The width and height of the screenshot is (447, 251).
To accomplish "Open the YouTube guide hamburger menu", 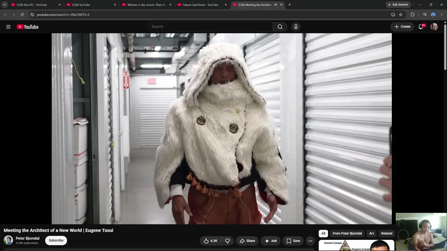I will coord(8,27).
